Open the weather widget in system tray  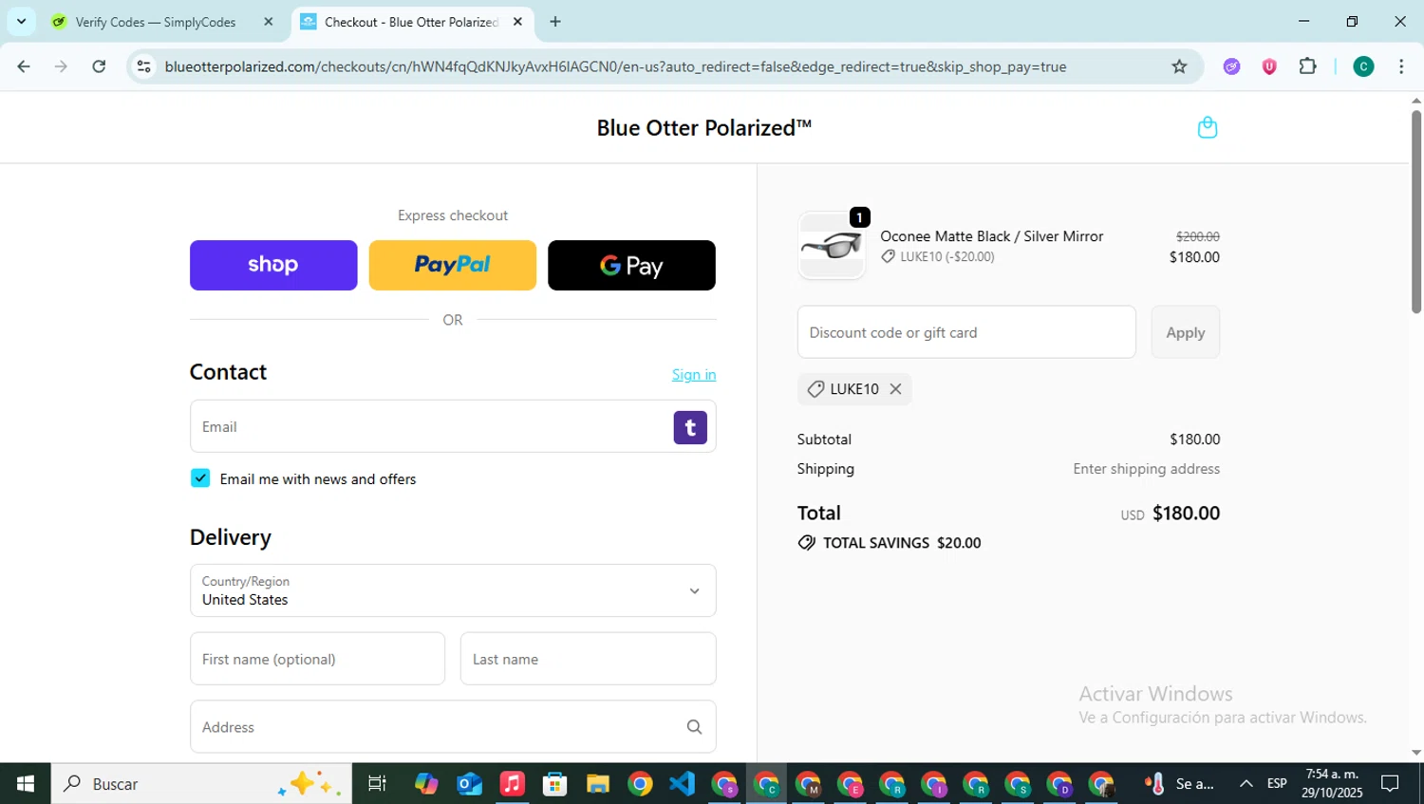click(1179, 784)
